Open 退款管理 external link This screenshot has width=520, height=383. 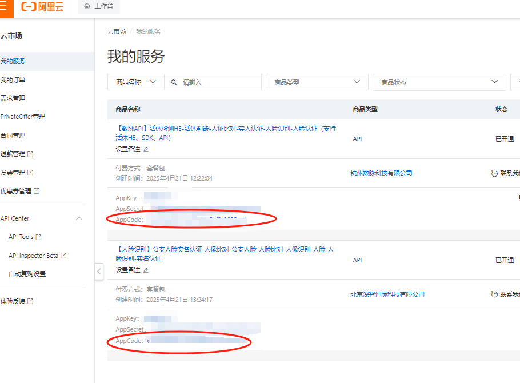(x=13, y=154)
